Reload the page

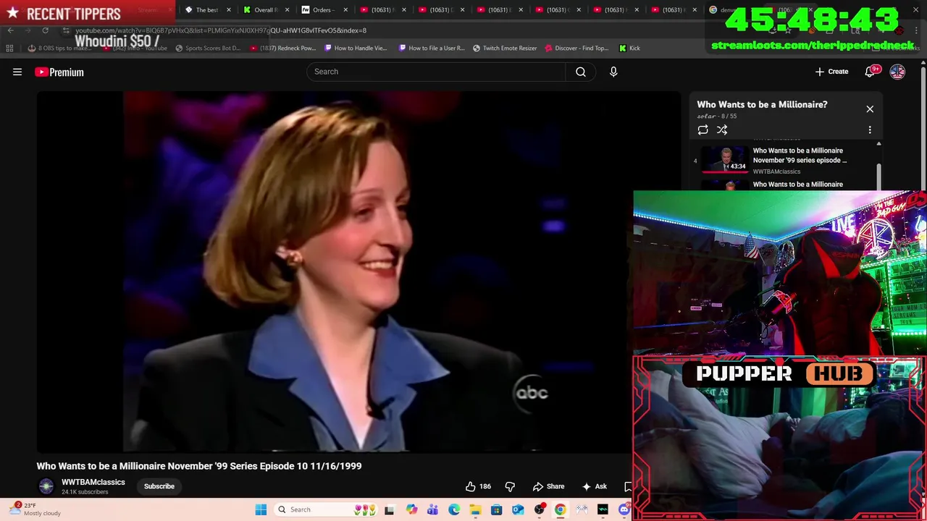click(x=45, y=30)
